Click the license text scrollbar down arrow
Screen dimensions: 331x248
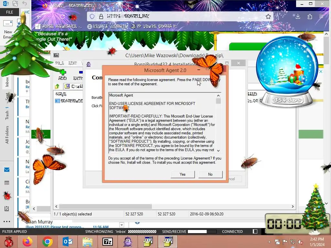point(218,150)
